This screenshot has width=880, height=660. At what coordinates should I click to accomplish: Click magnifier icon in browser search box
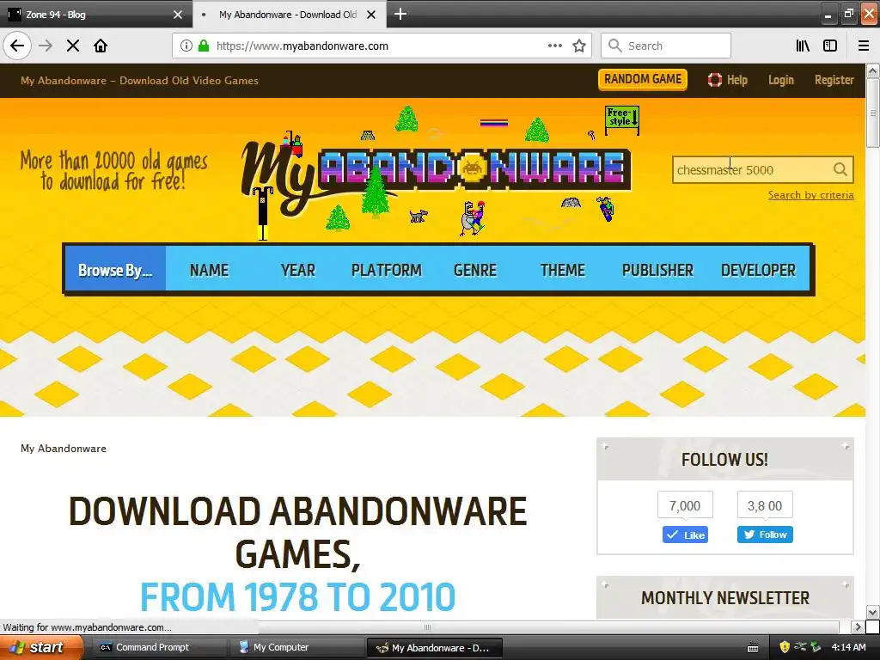[x=615, y=46]
